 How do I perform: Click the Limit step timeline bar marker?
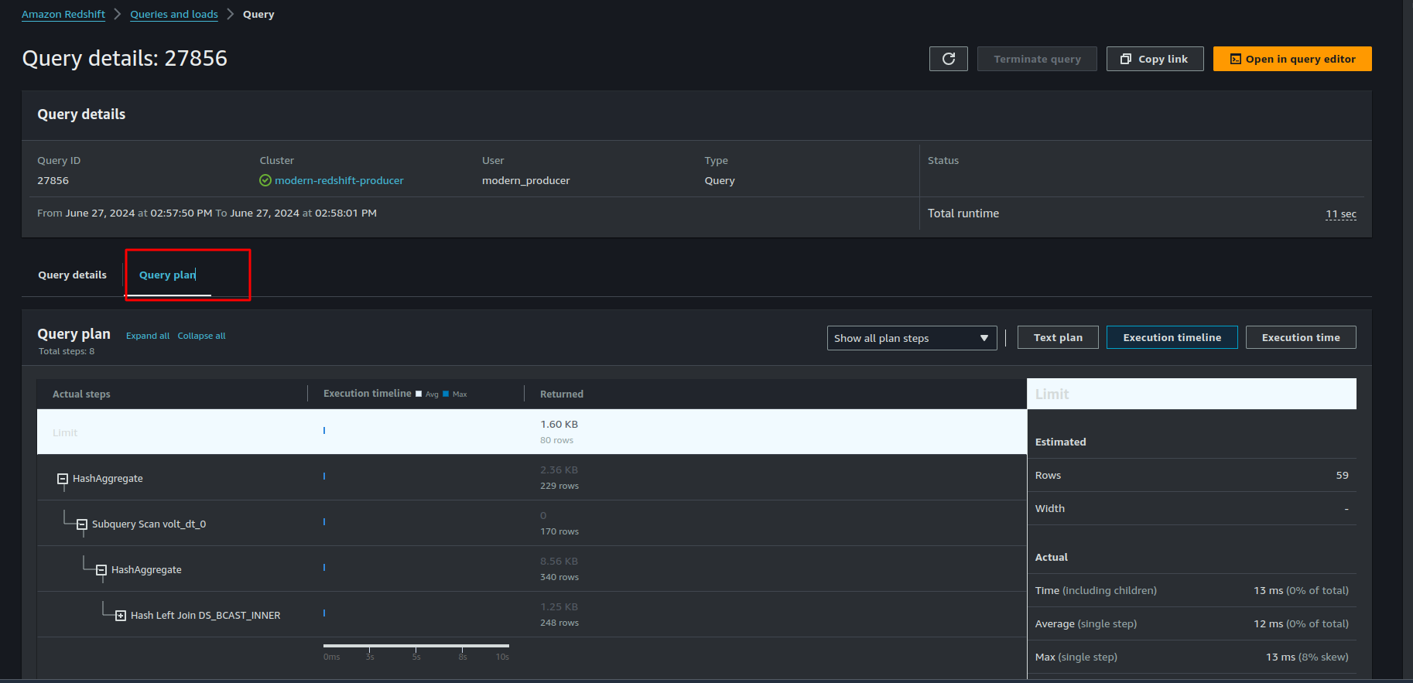(324, 430)
